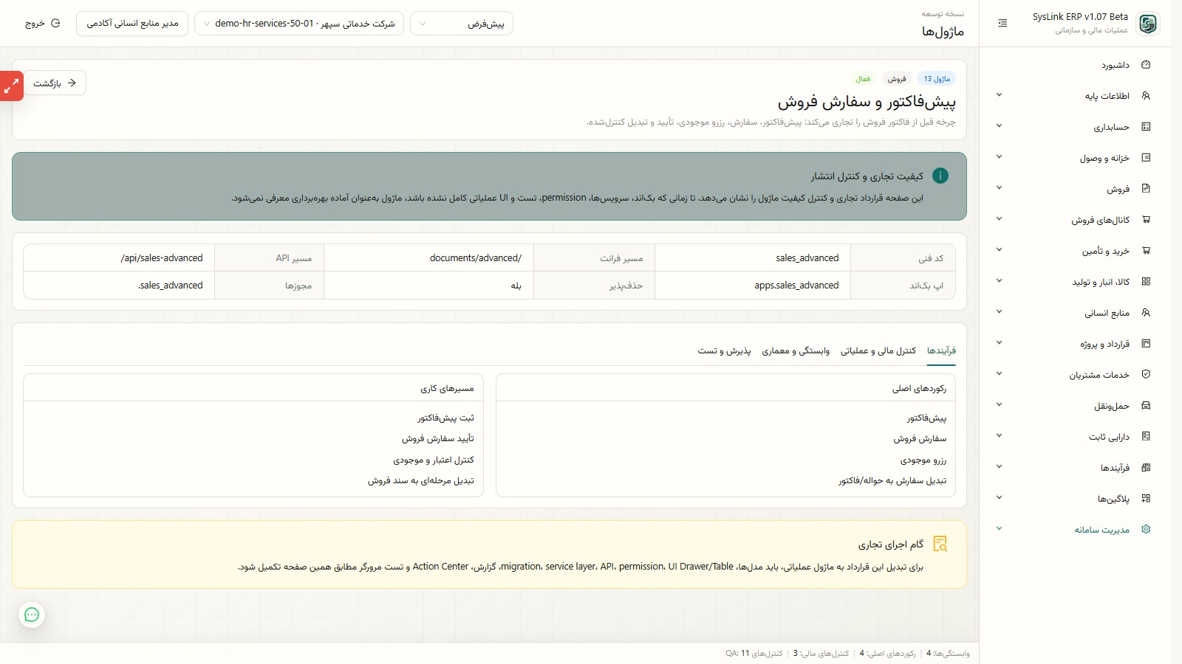Open the پیش‌فرض dropdown
Viewport: 1182px width, 664px height.
pos(462,24)
